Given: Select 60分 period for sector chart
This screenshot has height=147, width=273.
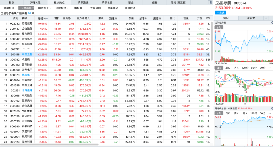Looking at the screenshot, I should (254, 68).
